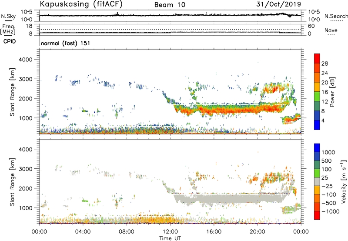Pick the bright blue top Velocity bar segment
Image resolution: width=348 pixels, height=241 pixels.
coord(317,148)
